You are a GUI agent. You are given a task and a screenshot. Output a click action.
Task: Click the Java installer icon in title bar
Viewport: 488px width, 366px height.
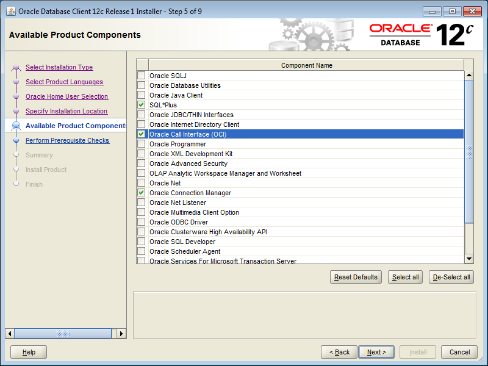coord(11,12)
